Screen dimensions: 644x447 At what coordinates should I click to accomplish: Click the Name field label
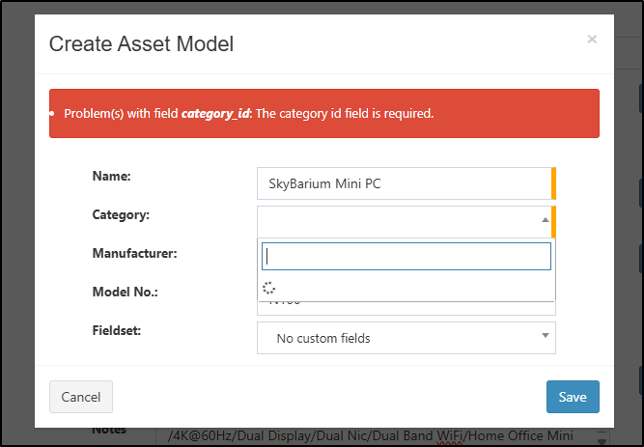(x=111, y=176)
